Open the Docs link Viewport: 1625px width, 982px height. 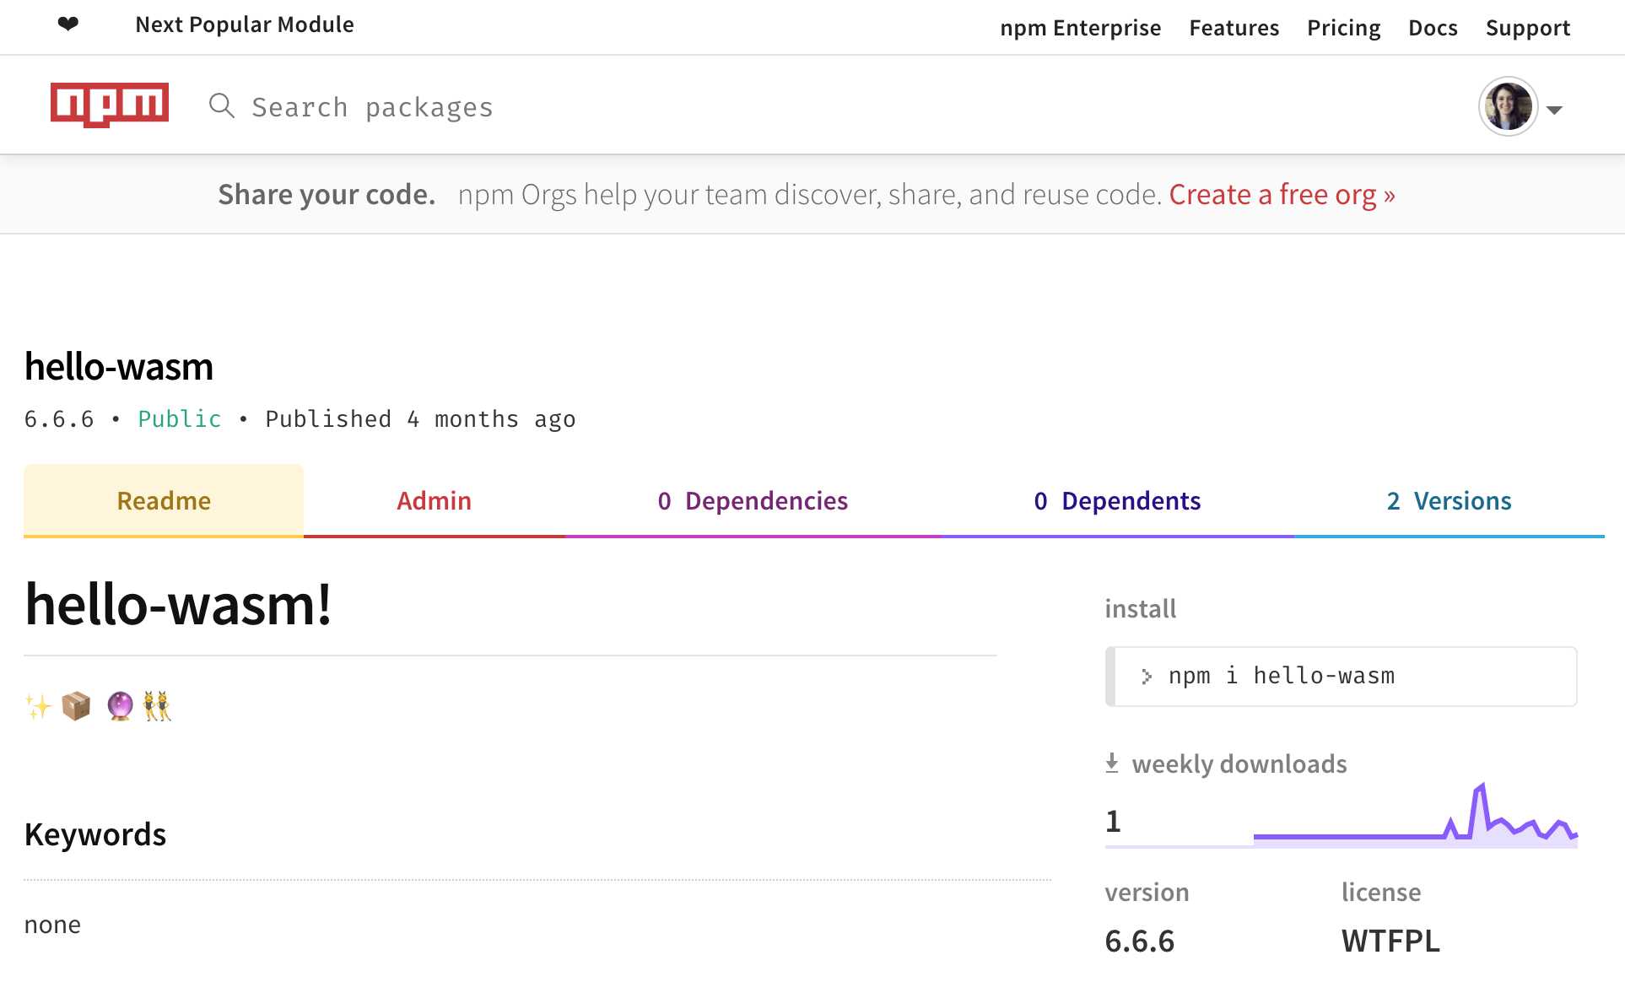pos(1433,28)
